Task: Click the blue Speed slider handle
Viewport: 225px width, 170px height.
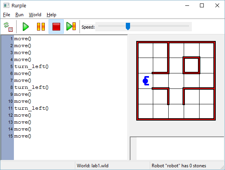Action: click(x=128, y=26)
